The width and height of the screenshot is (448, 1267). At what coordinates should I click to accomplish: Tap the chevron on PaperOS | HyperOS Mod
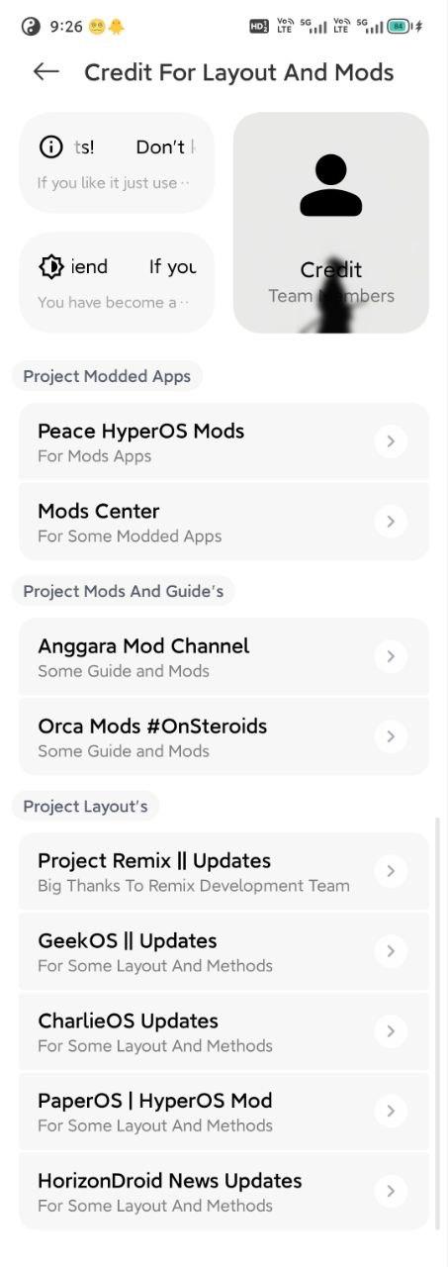pyautogui.click(x=391, y=1112)
